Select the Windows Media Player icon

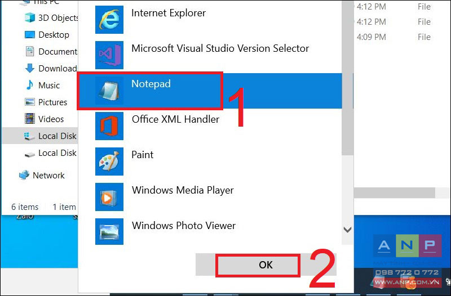(109, 196)
